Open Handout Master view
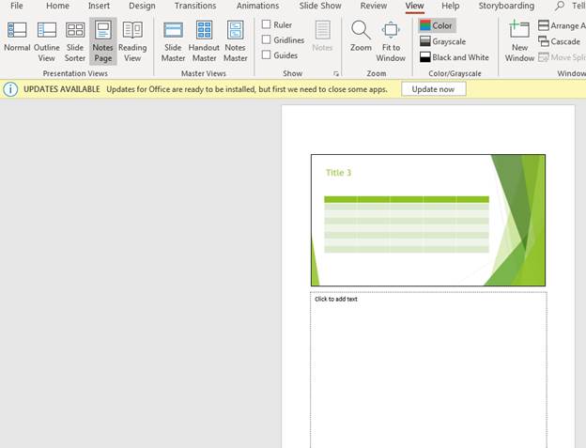586x448 pixels. [x=204, y=42]
